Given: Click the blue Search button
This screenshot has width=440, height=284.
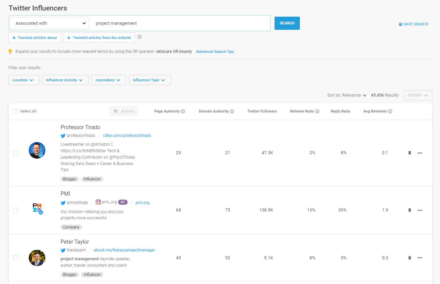Looking at the screenshot, I should [287, 23].
